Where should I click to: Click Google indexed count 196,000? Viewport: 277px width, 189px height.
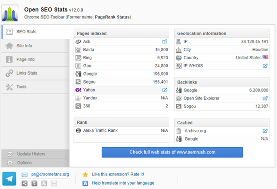(x=160, y=74)
